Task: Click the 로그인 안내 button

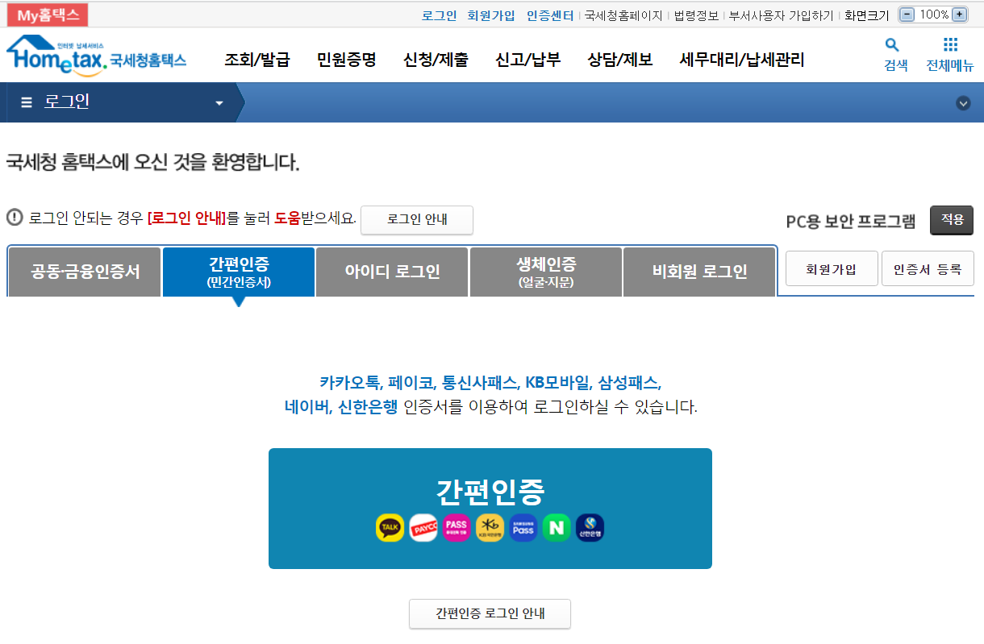Action: click(417, 220)
